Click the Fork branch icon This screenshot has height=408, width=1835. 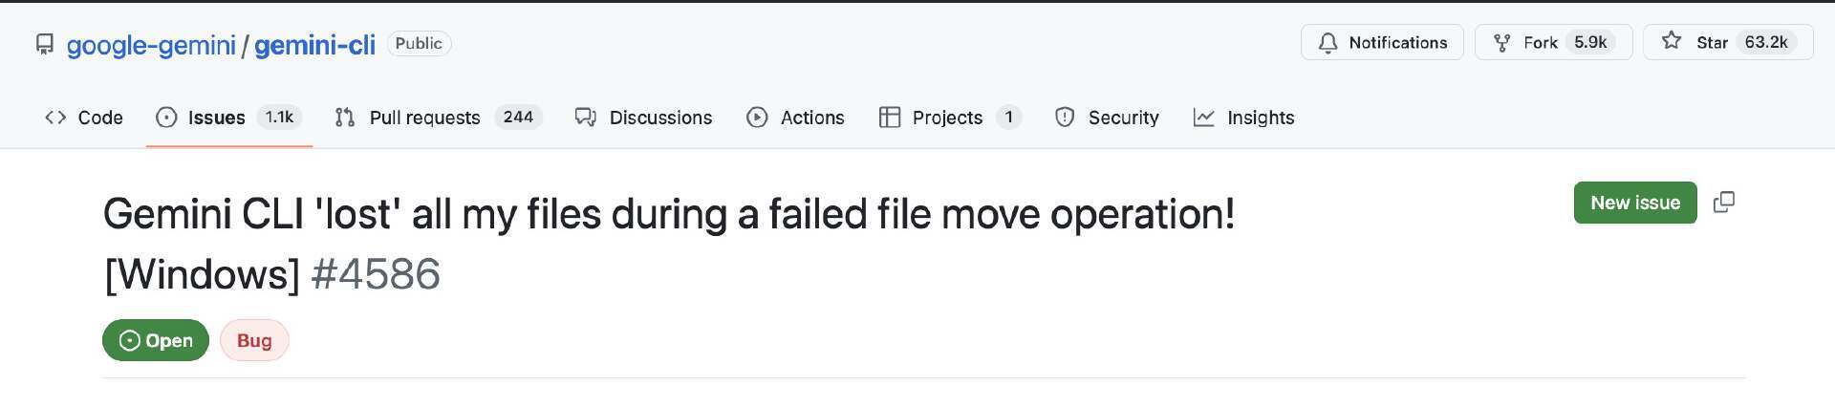pos(1502,43)
